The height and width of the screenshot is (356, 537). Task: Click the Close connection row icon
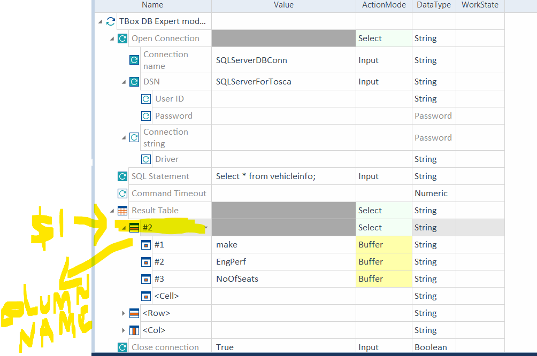(122, 347)
